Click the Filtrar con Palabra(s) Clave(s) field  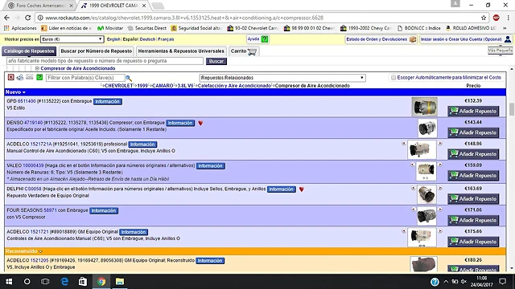(85, 78)
